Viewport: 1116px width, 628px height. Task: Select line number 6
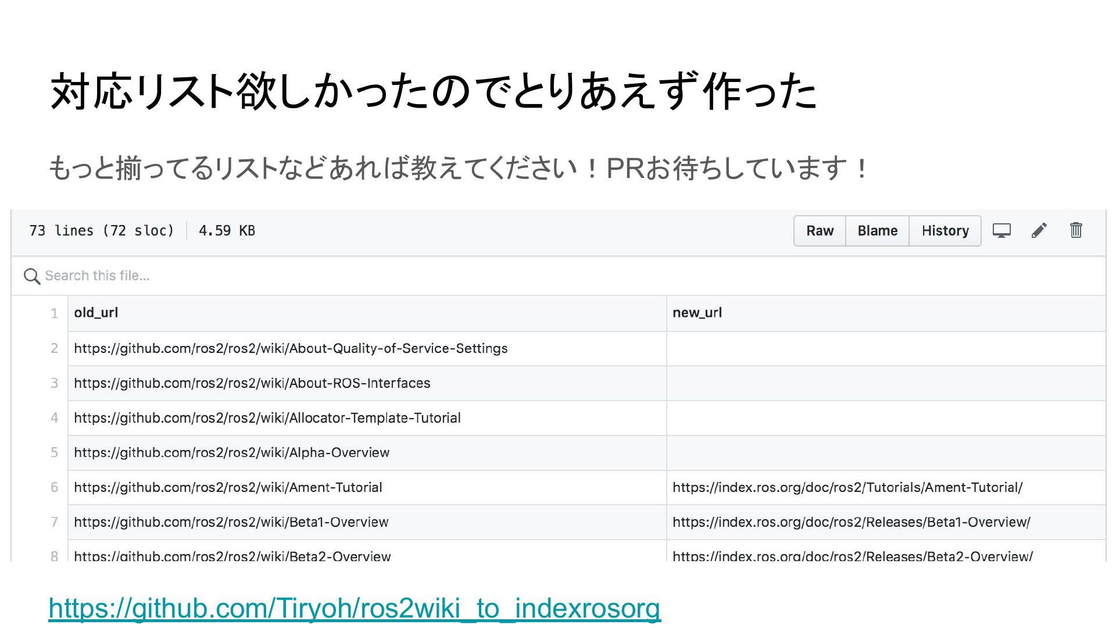pos(54,487)
